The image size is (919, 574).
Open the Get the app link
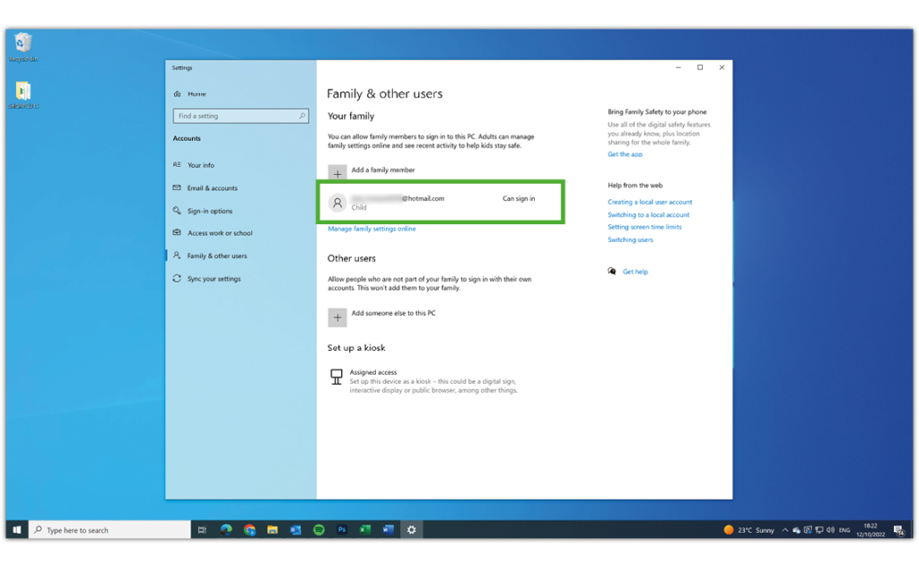(625, 154)
